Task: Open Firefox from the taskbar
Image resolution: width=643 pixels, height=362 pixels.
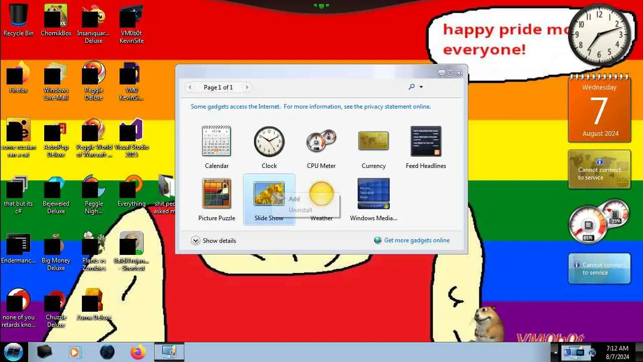Action: 138,352
